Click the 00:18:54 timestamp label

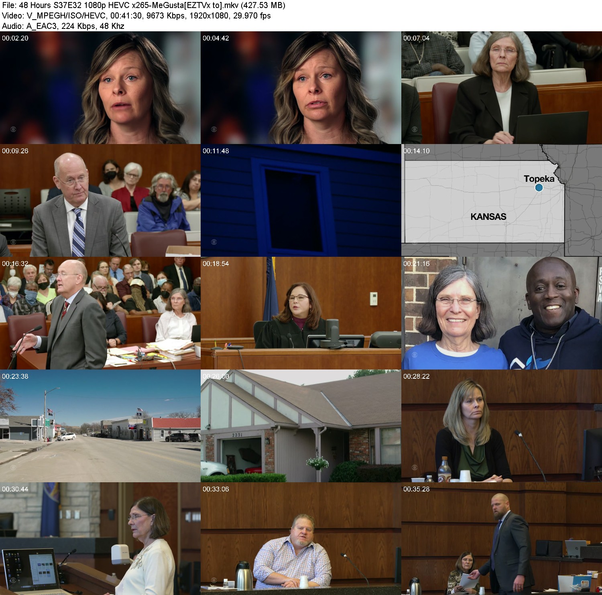point(216,264)
